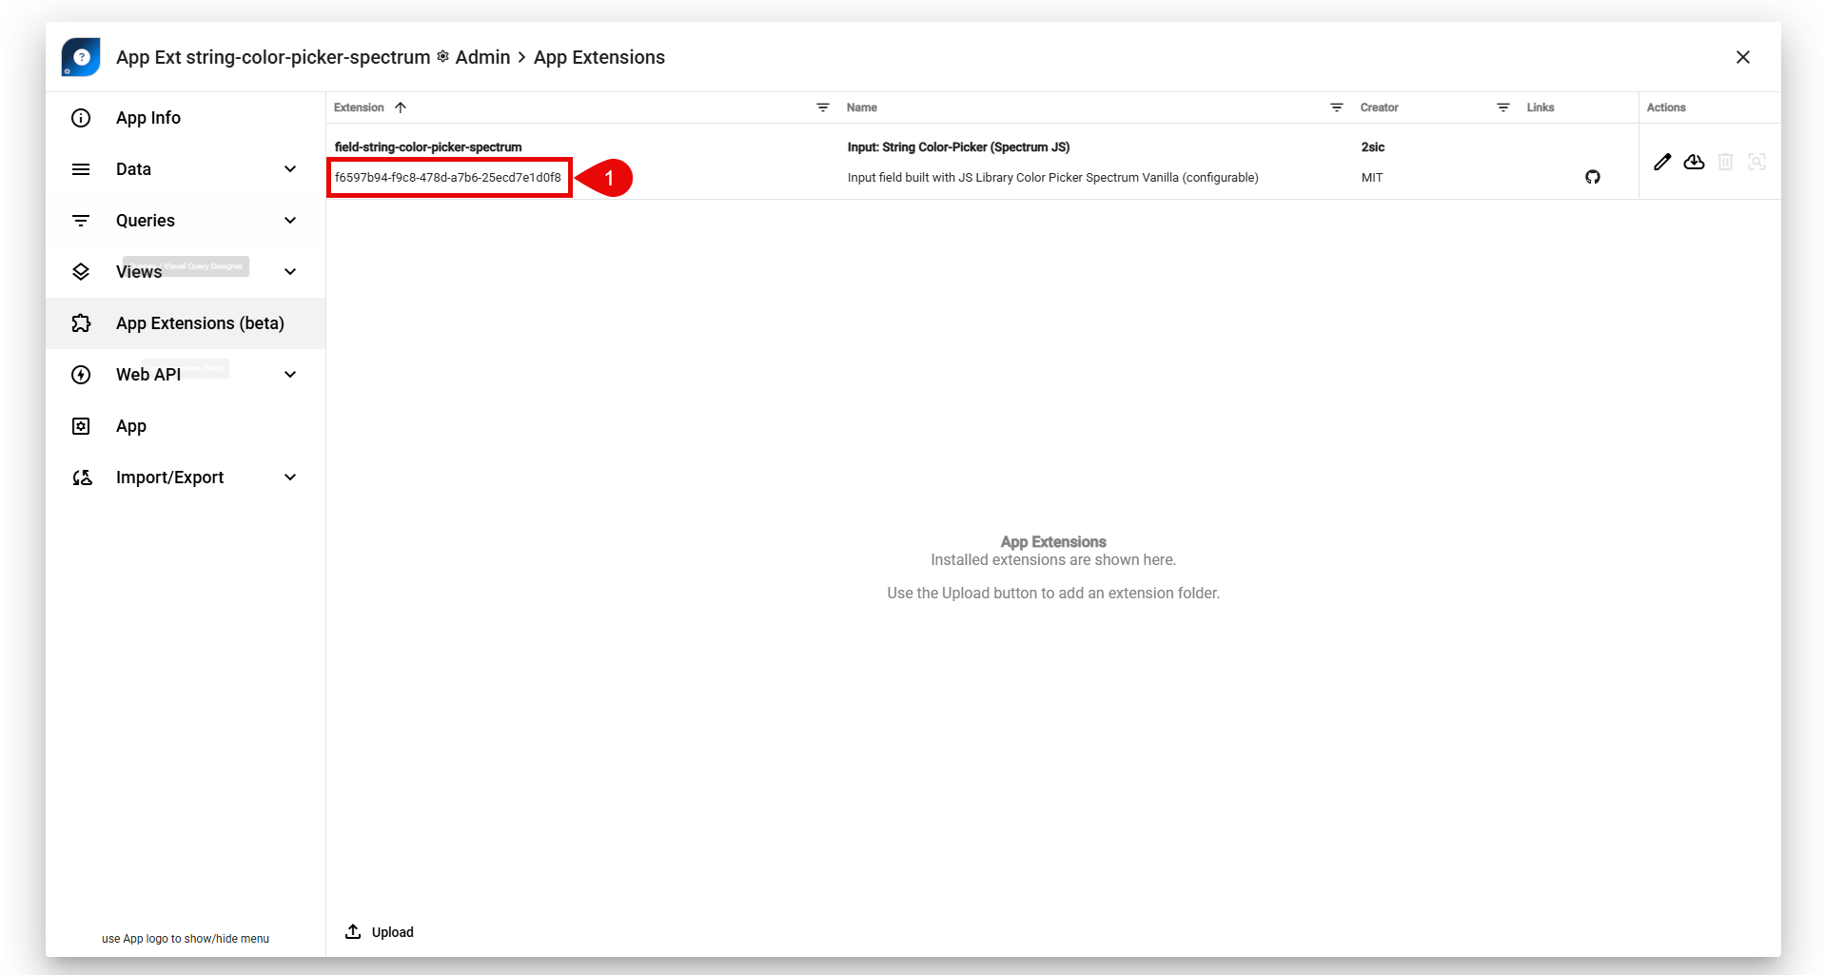Select the App Extensions (beta) menu item

coord(200,323)
